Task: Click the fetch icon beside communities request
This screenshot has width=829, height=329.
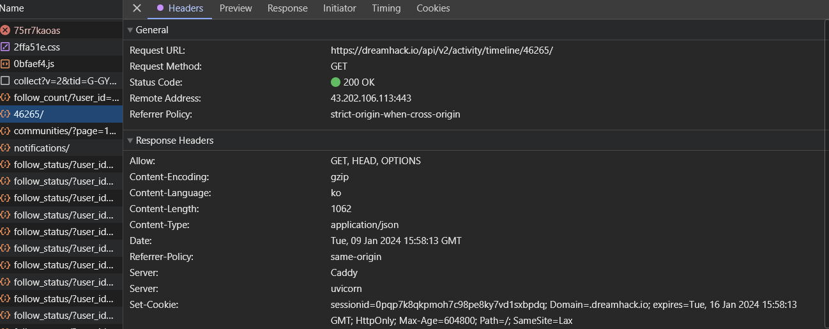Action: pyautogui.click(x=6, y=131)
